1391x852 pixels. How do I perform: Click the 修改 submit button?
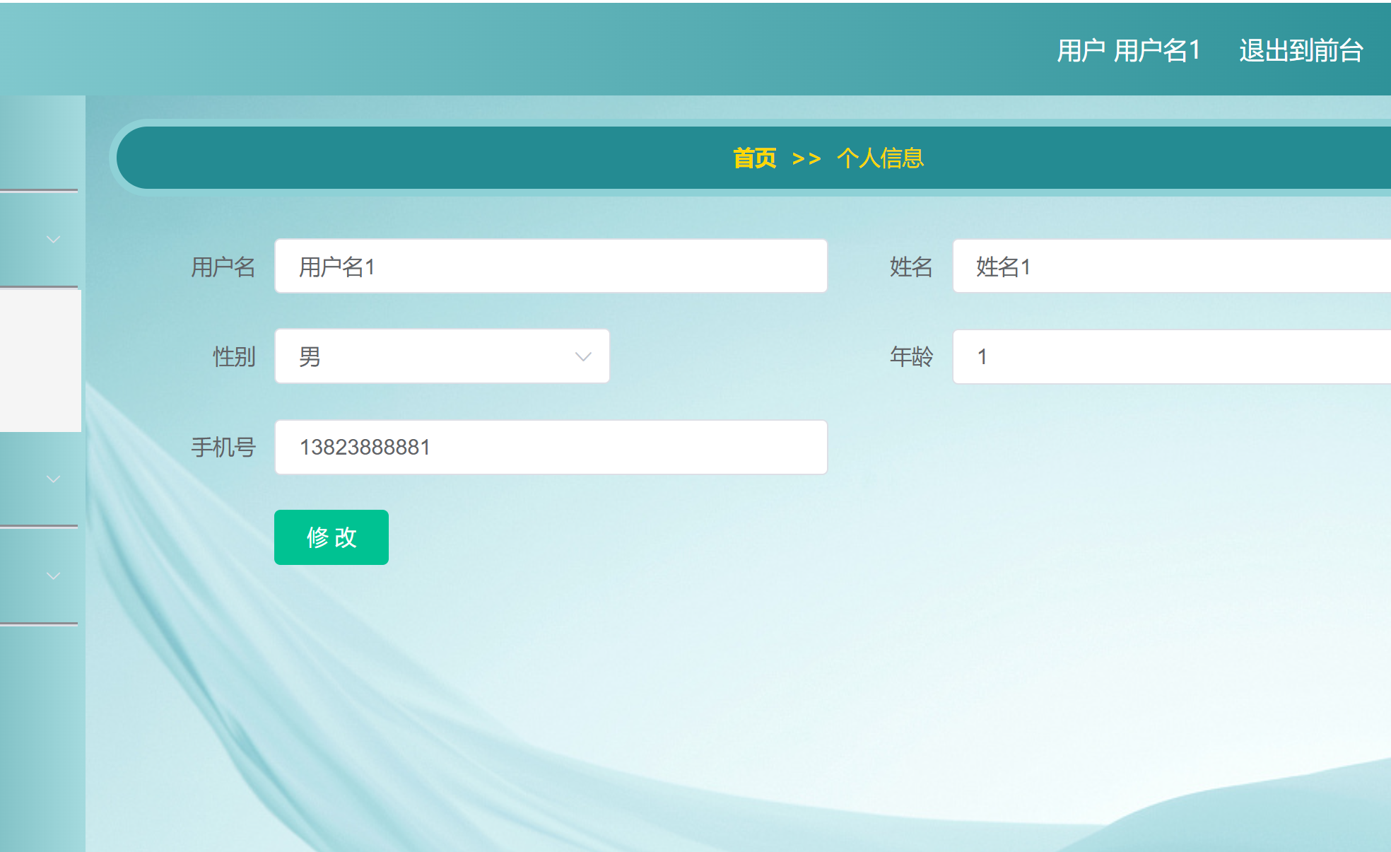tap(331, 537)
